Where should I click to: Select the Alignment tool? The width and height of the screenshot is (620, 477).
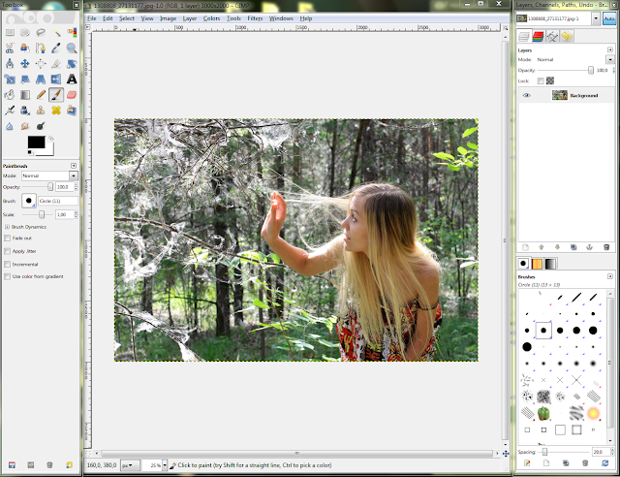click(41, 64)
